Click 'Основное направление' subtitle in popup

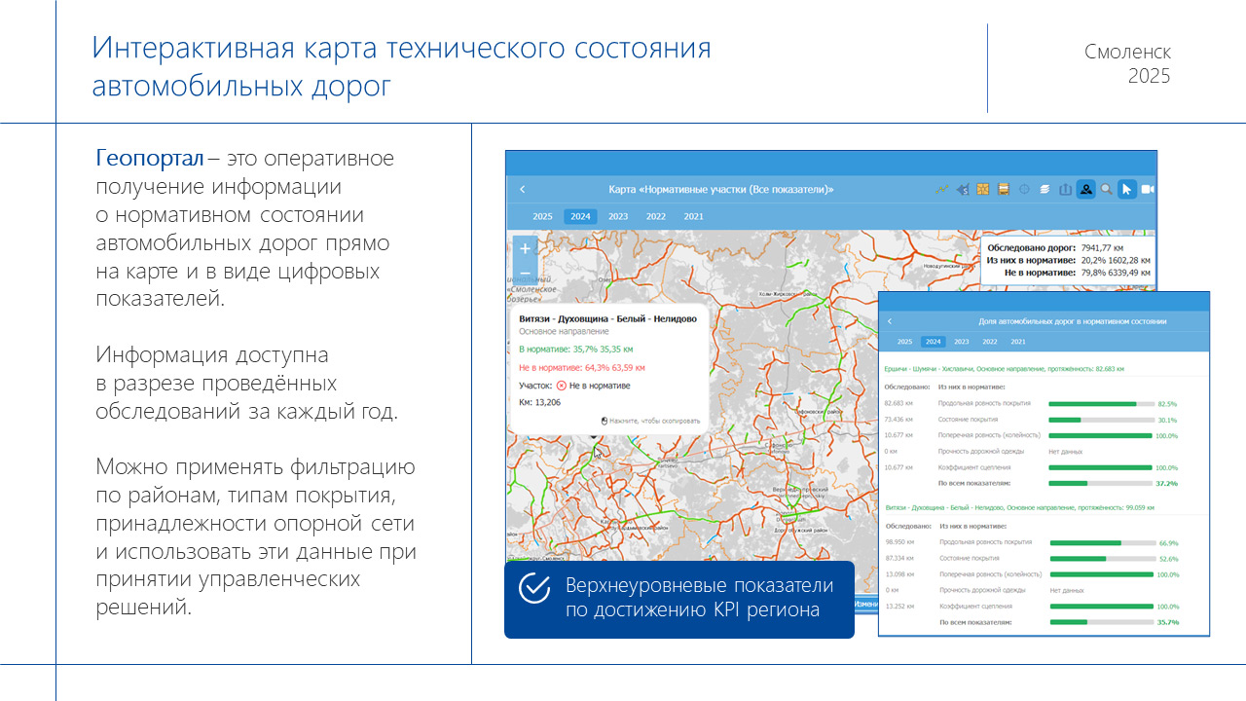pos(564,332)
